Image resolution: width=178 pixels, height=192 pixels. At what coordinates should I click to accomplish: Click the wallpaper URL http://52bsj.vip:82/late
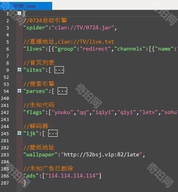click(102, 155)
